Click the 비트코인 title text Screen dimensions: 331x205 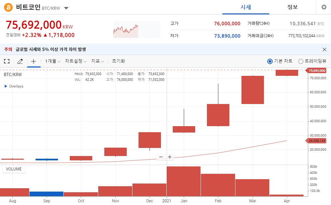pos(28,7)
